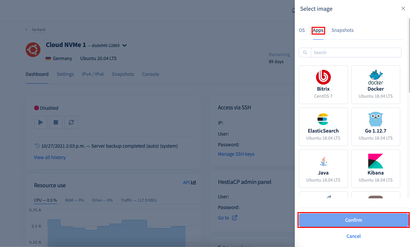Cancel the image selection

click(x=353, y=236)
